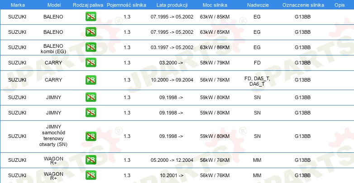Image resolution: width=354 pixels, height=183 pixels.
Task: Click fuel icon in WAGON R+ 05.2000 -> 12.2004 row
Action: coord(91,160)
